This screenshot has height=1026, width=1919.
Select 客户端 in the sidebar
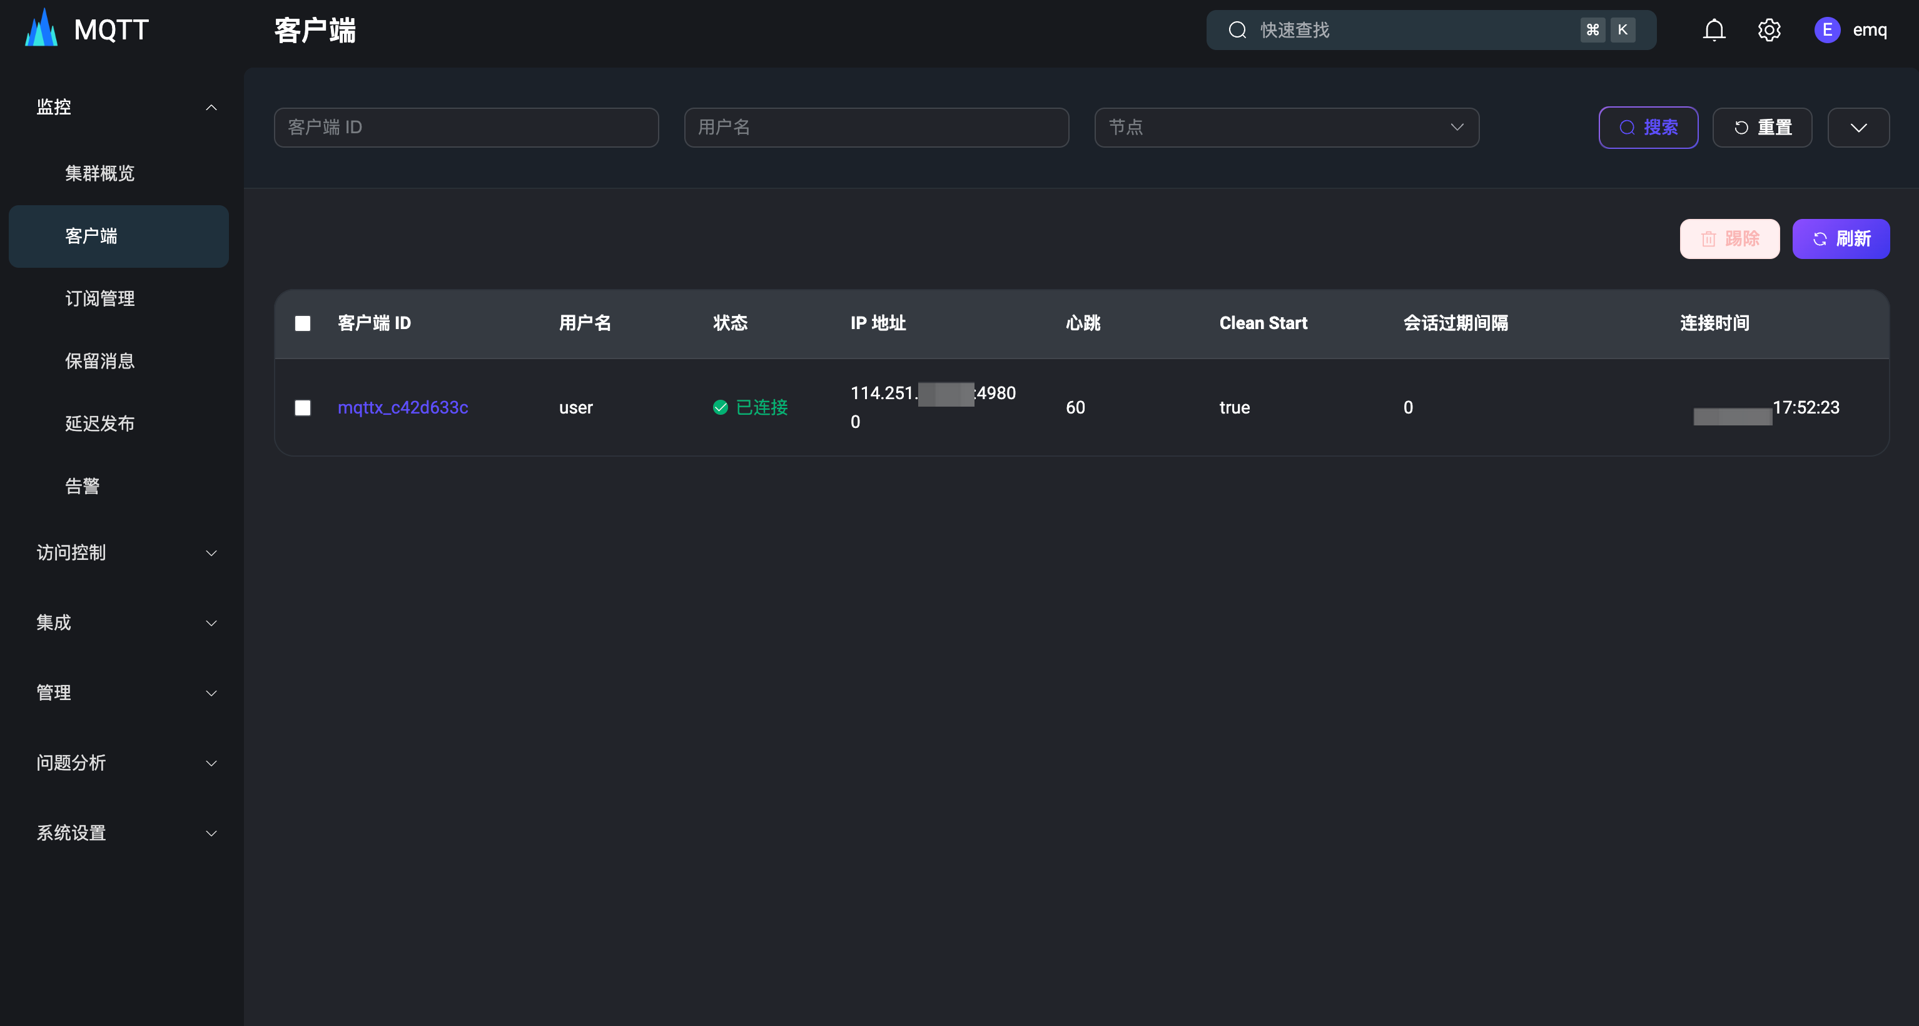tap(118, 236)
